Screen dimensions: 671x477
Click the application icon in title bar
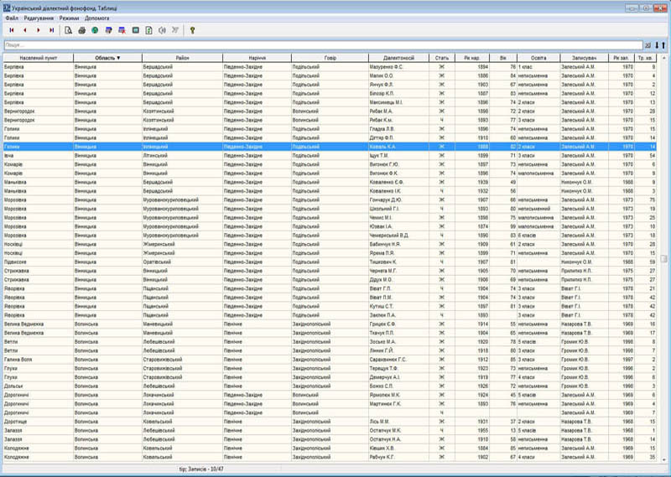7,8
